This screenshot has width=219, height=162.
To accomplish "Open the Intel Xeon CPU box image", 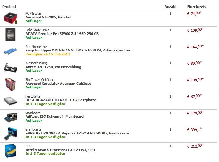I will point(11,150).
